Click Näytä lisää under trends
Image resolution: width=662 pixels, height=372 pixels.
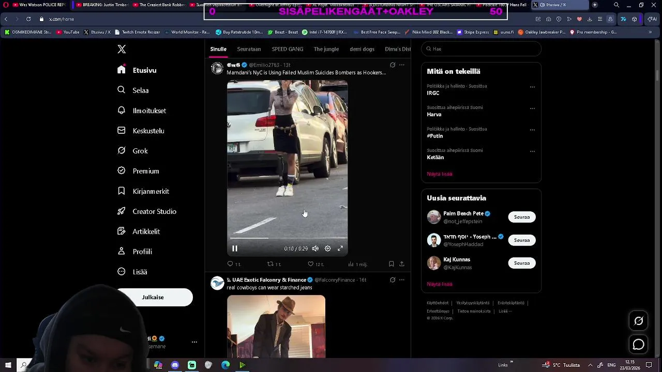pos(440,174)
